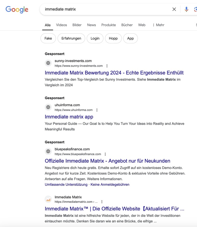Click the globe favicon for sunny-investments.com
The height and width of the screenshot is (227, 197).
tap(48, 63)
